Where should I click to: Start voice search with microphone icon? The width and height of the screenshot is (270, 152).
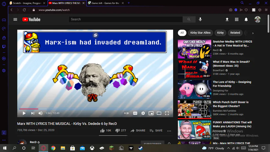point(200,19)
